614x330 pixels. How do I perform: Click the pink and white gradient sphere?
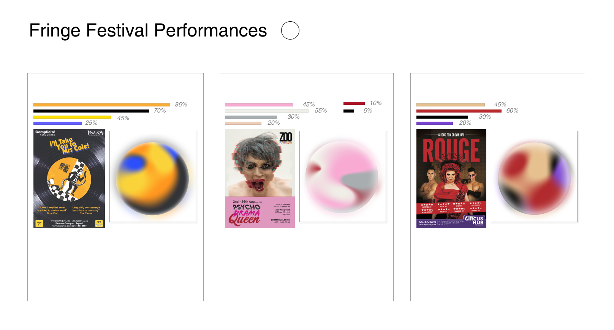pos(342,177)
